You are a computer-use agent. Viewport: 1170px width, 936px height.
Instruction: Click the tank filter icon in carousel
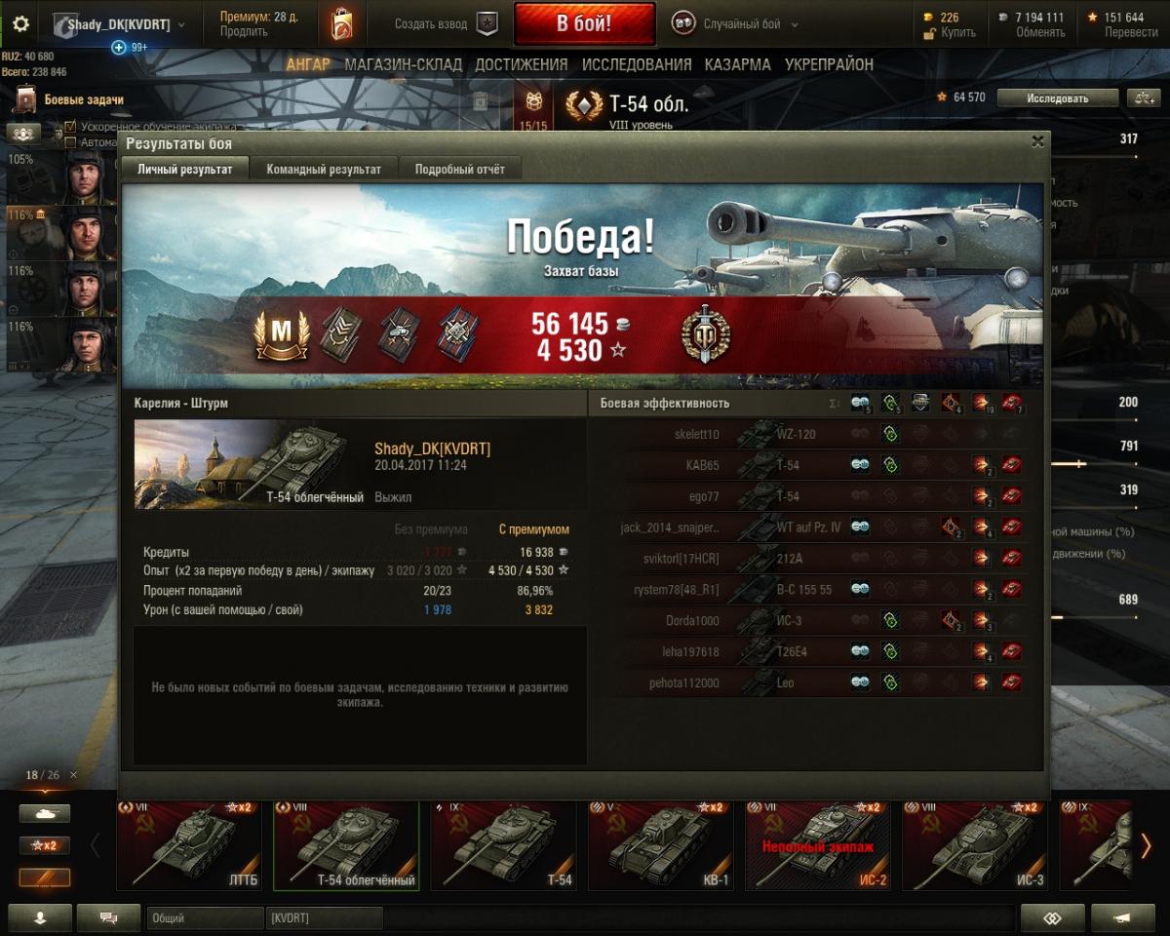(45, 813)
